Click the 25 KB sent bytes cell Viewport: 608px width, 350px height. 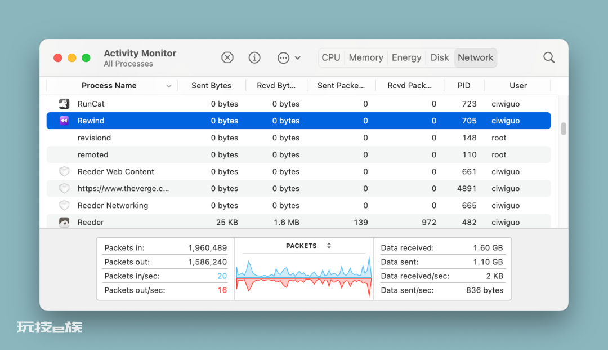227,222
